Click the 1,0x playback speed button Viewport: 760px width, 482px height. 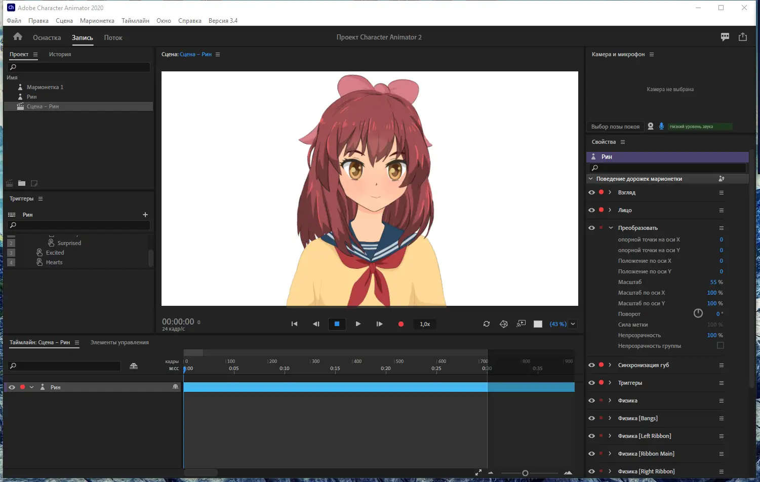point(425,324)
